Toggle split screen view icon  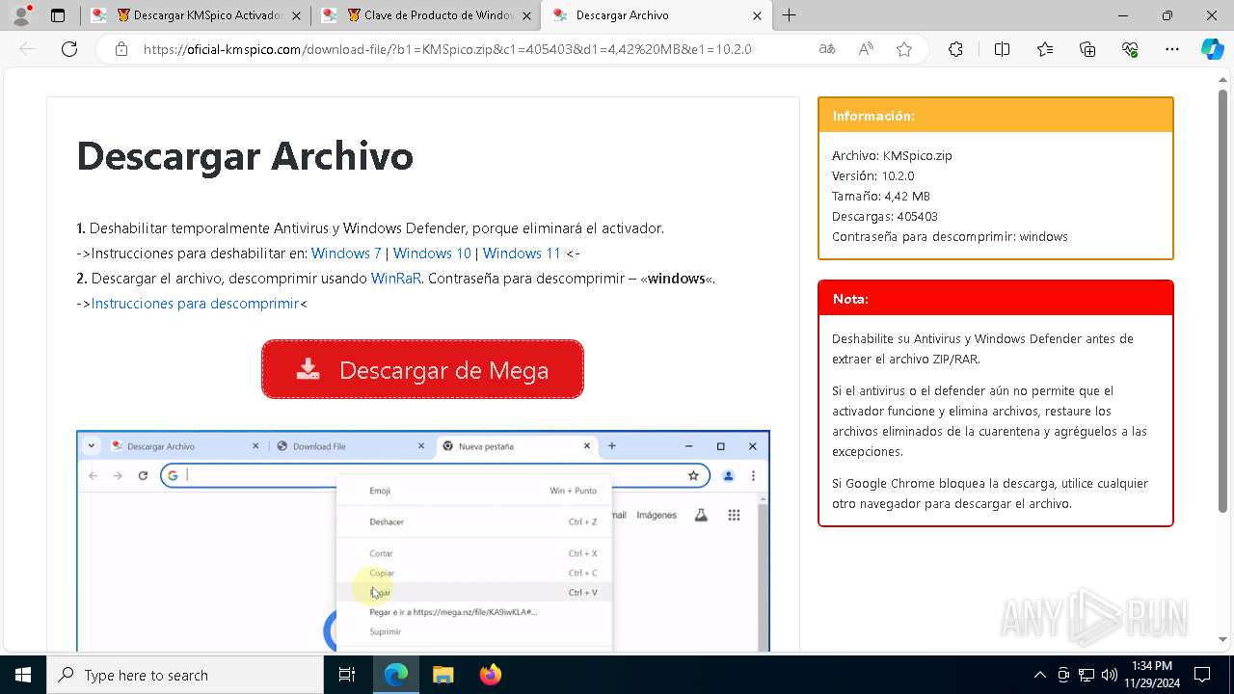point(1002,49)
